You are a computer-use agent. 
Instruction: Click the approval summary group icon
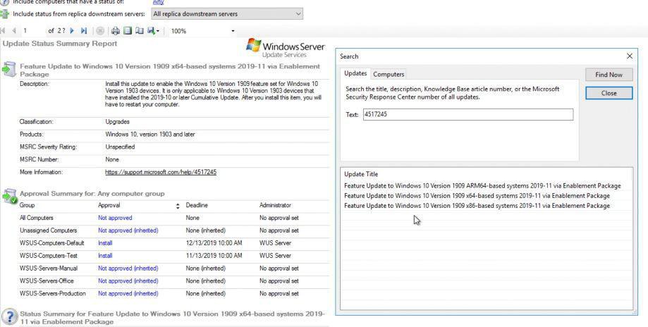tap(9, 196)
